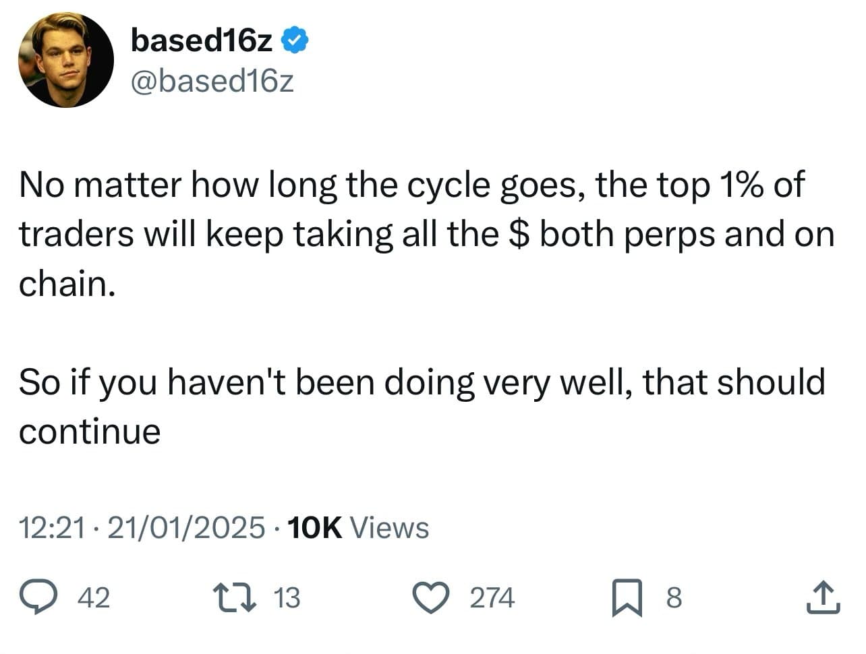Click the second paragraph starting 'So if you'

tap(422, 382)
